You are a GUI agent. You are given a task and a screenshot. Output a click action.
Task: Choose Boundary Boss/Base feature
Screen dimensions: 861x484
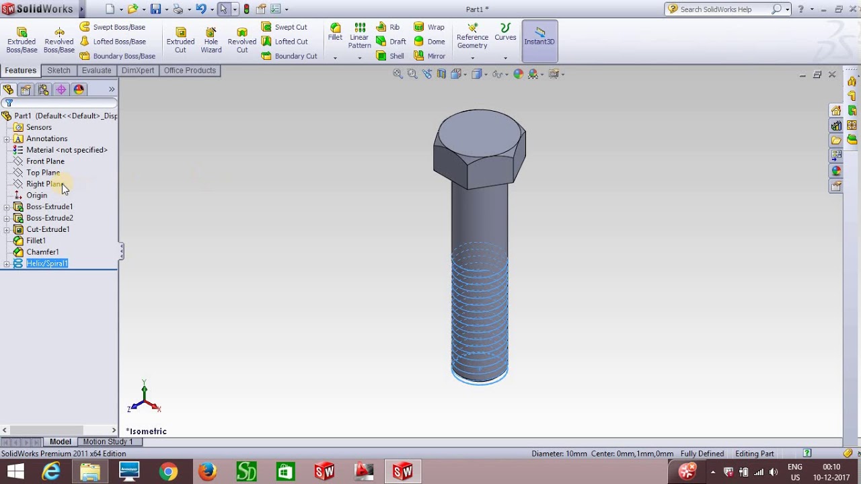coord(117,56)
